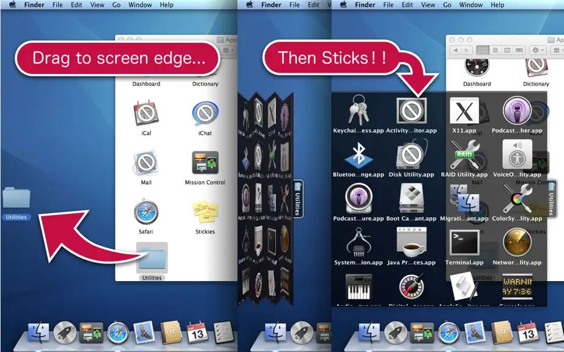Screen dimensions: 564x352
Task: Open the Help menu in the right panel
Action: (497, 5)
